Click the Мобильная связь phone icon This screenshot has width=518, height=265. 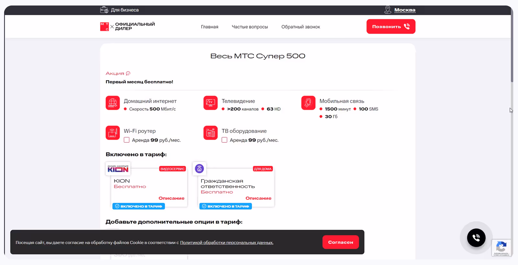[308, 103]
